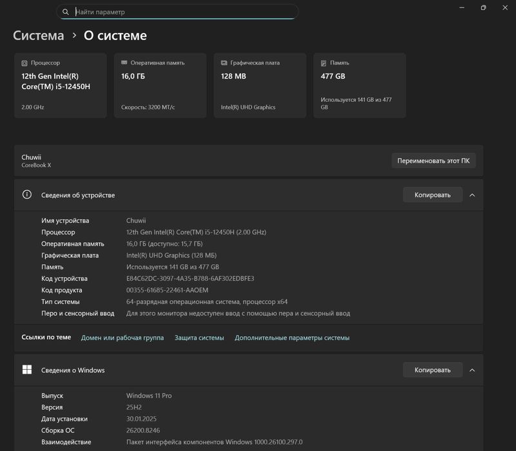Viewport: 516px width, 451px height.
Task: Collapse the Сведения об устройстве section
Action: [x=472, y=195]
